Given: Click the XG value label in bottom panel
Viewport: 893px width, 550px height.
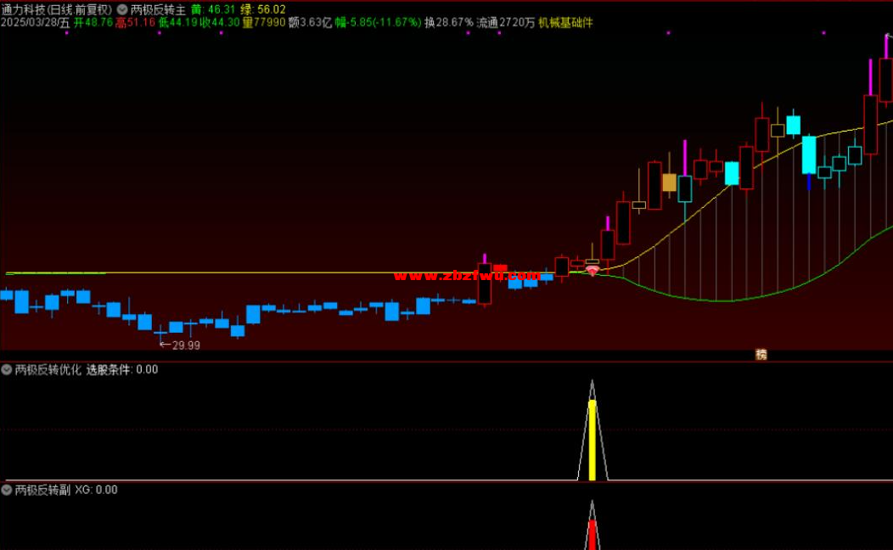Looking at the screenshot, I should point(96,490).
